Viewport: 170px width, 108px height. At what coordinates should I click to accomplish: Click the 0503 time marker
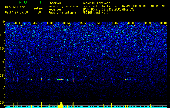click(x=50, y=23)
